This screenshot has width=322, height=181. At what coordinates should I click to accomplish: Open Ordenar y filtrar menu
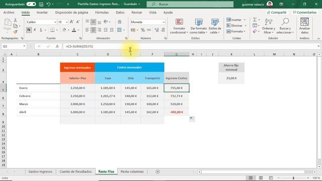(269, 26)
